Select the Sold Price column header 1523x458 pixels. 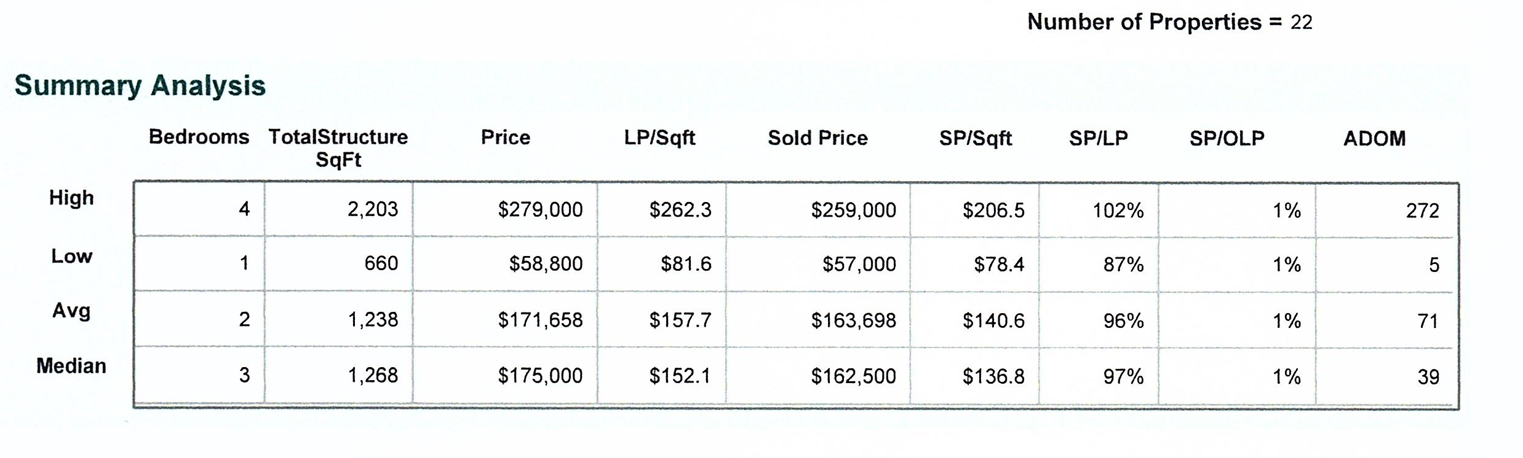pyautogui.click(x=817, y=138)
